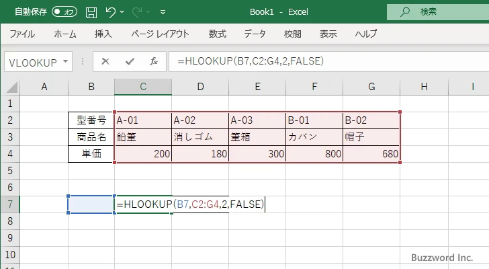Image resolution: width=489 pixels, height=269 pixels.
Task: Open the Customize Quick Access Toolbar dropdown
Action: click(163, 13)
